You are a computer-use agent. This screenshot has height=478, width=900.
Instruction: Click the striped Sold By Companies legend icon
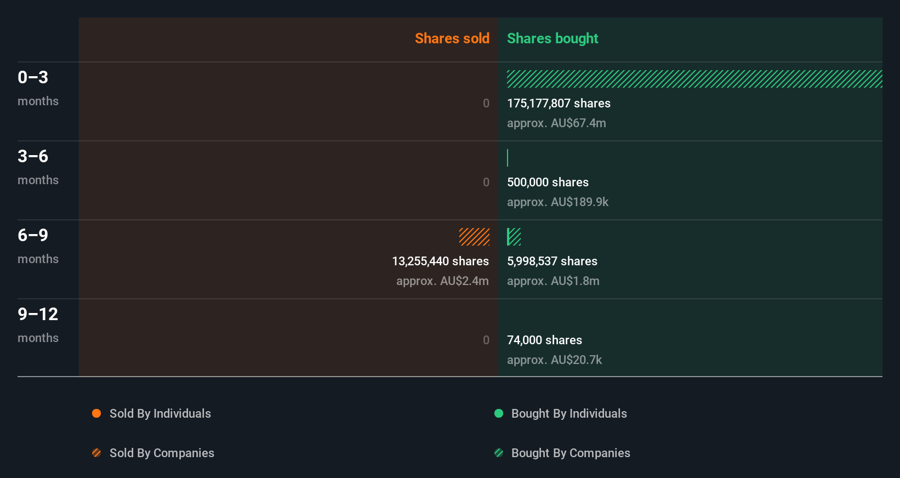tap(96, 453)
